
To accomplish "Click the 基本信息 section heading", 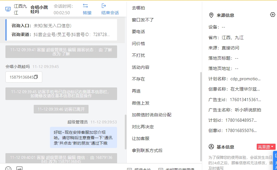I will tap(225, 147).
